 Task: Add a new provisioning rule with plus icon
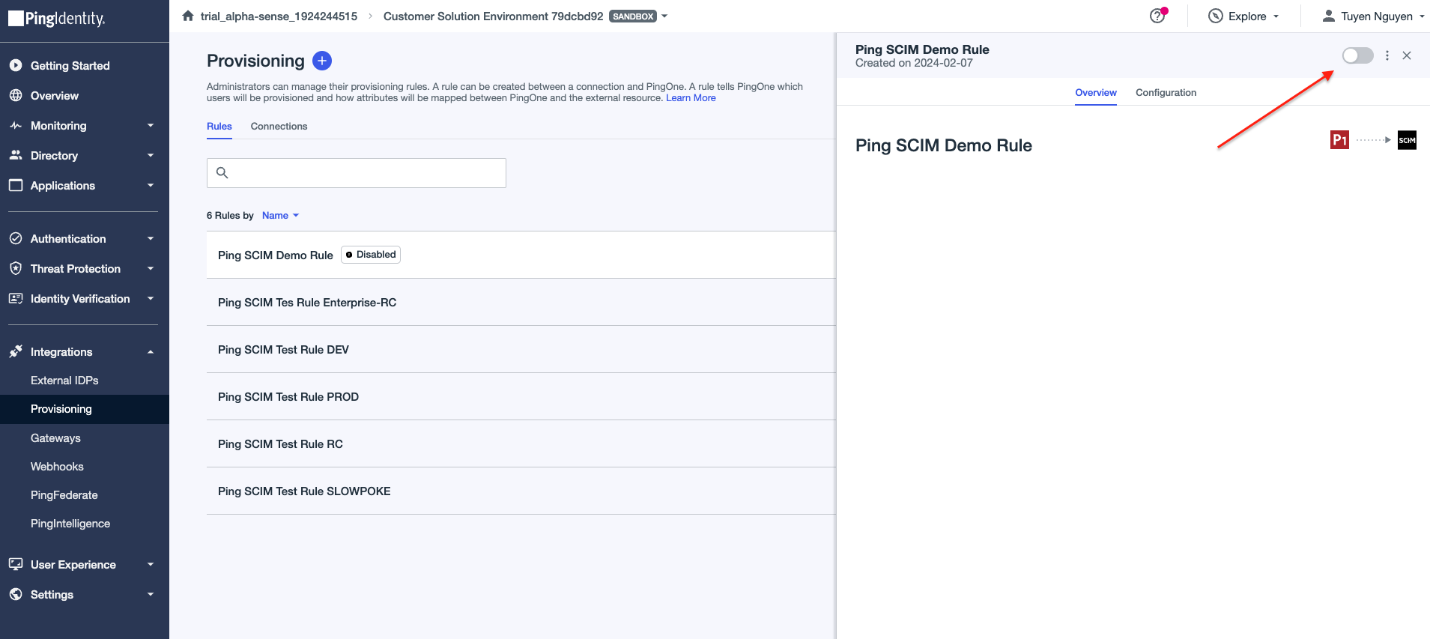coord(322,61)
